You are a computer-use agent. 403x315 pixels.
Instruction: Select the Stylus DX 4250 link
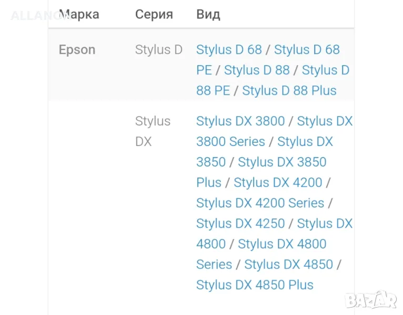(240, 224)
